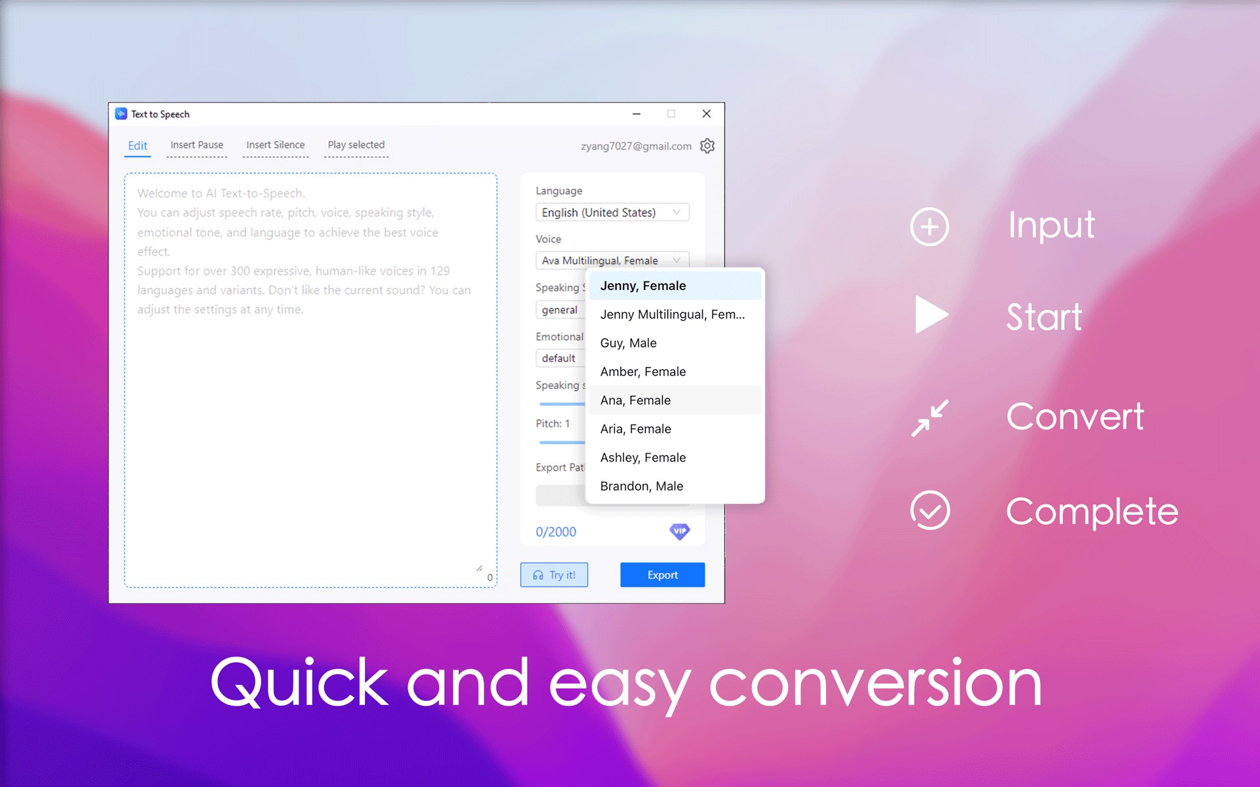Screen dimensions: 1260x787
Task: Open the general speaking style dropdown
Action: pos(560,310)
